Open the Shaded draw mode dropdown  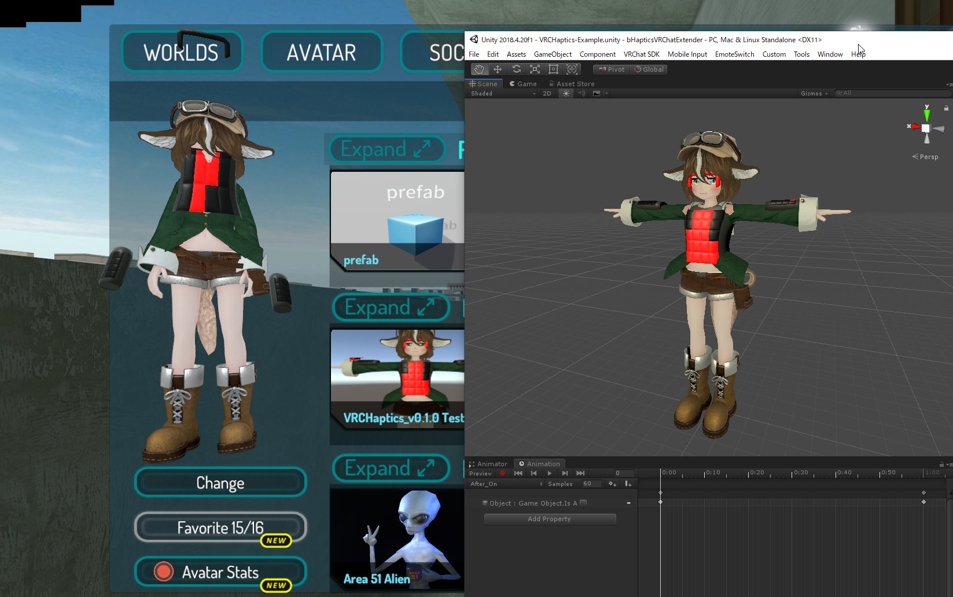[x=501, y=93]
